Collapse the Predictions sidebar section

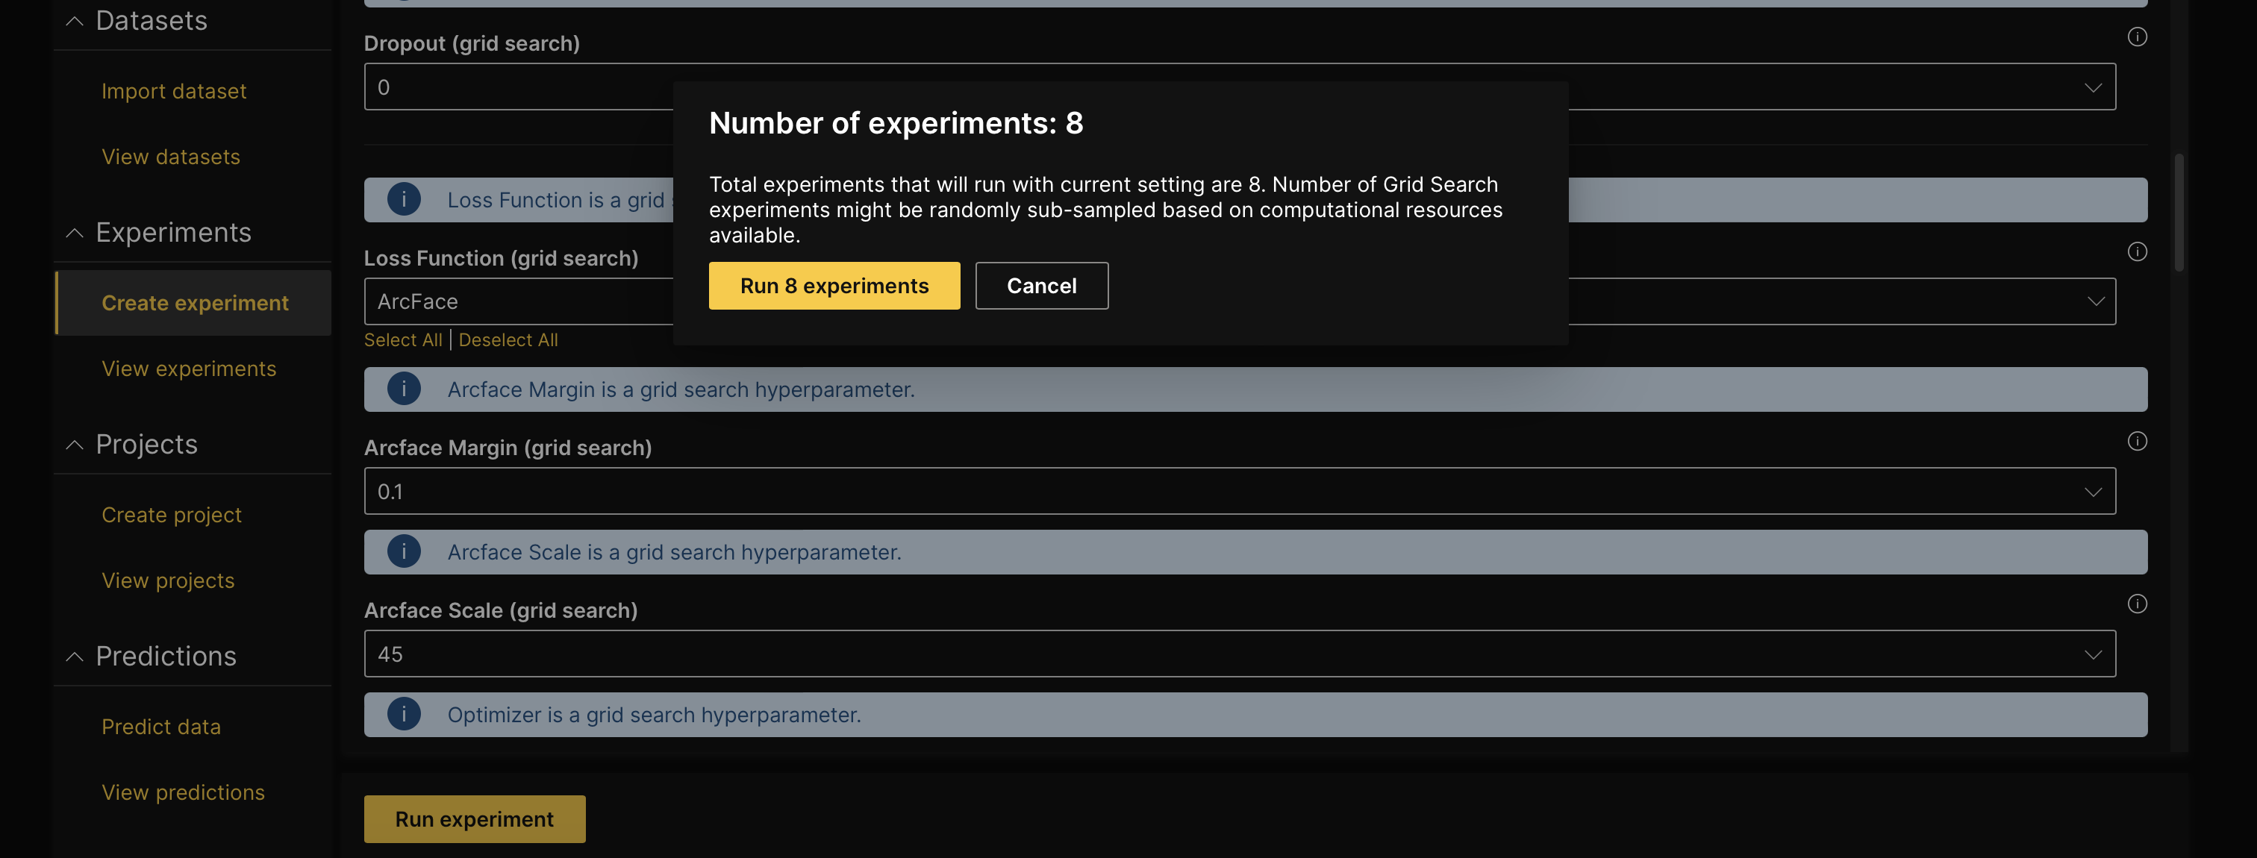[x=75, y=657]
